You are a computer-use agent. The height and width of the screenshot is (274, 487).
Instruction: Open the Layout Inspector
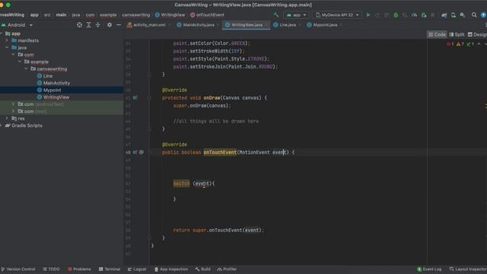pyautogui.click(x=468, y=269)
